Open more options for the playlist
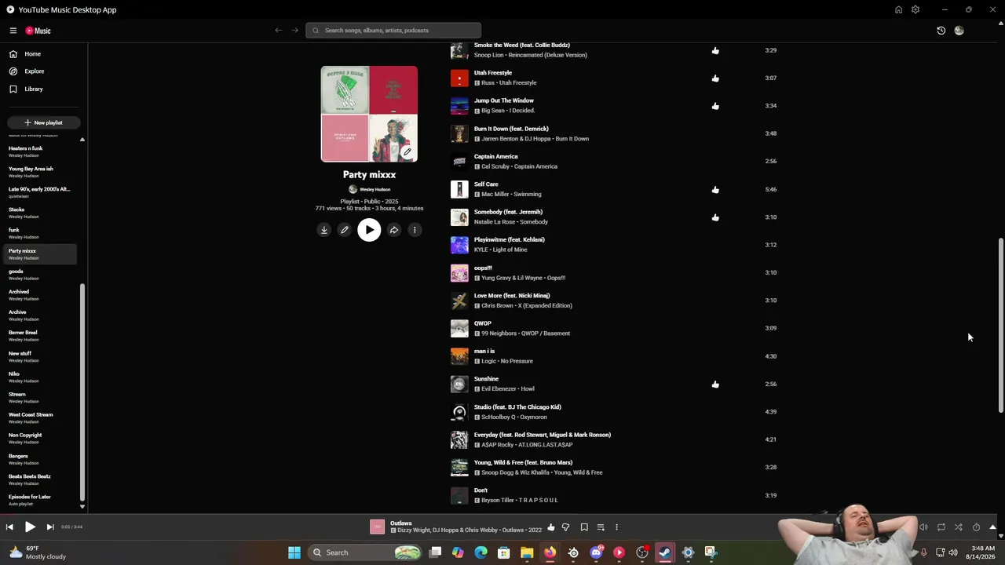 pyautogui.click(x=415, y=230)
